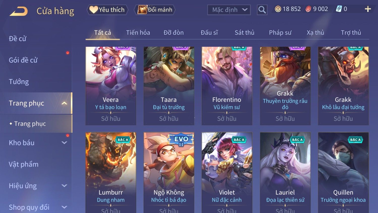Open the Mặc định sort dropdown
378x213 pixels.
pos(229,10)
